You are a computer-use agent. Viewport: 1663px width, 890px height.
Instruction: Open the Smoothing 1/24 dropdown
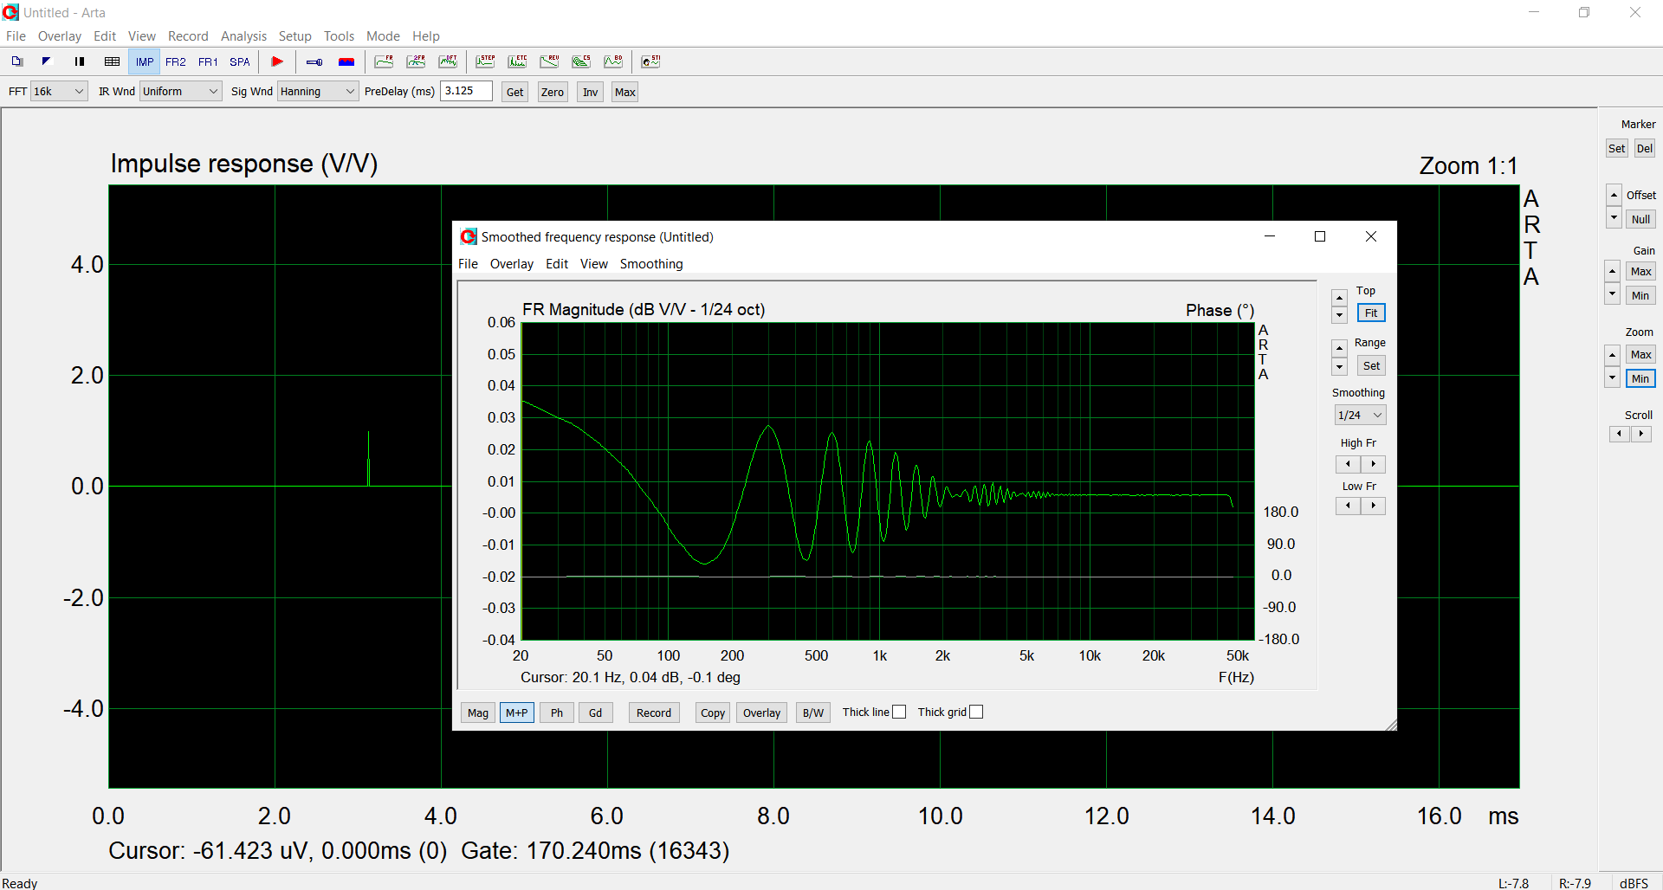pyautogui.click(x=1360, y=415)
